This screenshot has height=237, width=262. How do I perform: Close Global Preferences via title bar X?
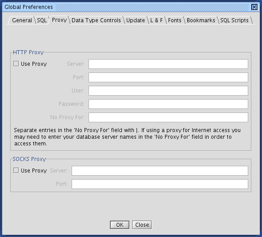[x=254, y=7]
